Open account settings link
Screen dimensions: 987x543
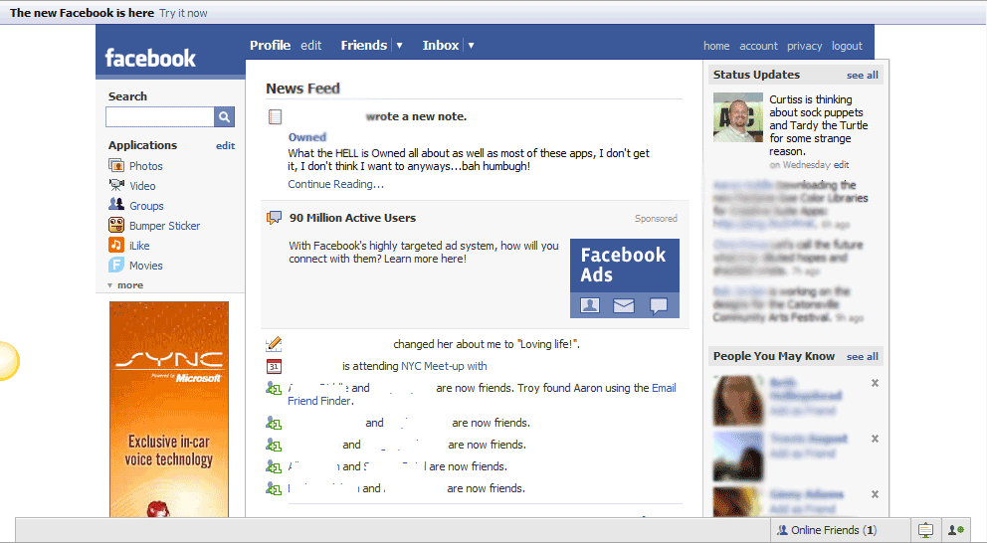click(x=758, y=46)
